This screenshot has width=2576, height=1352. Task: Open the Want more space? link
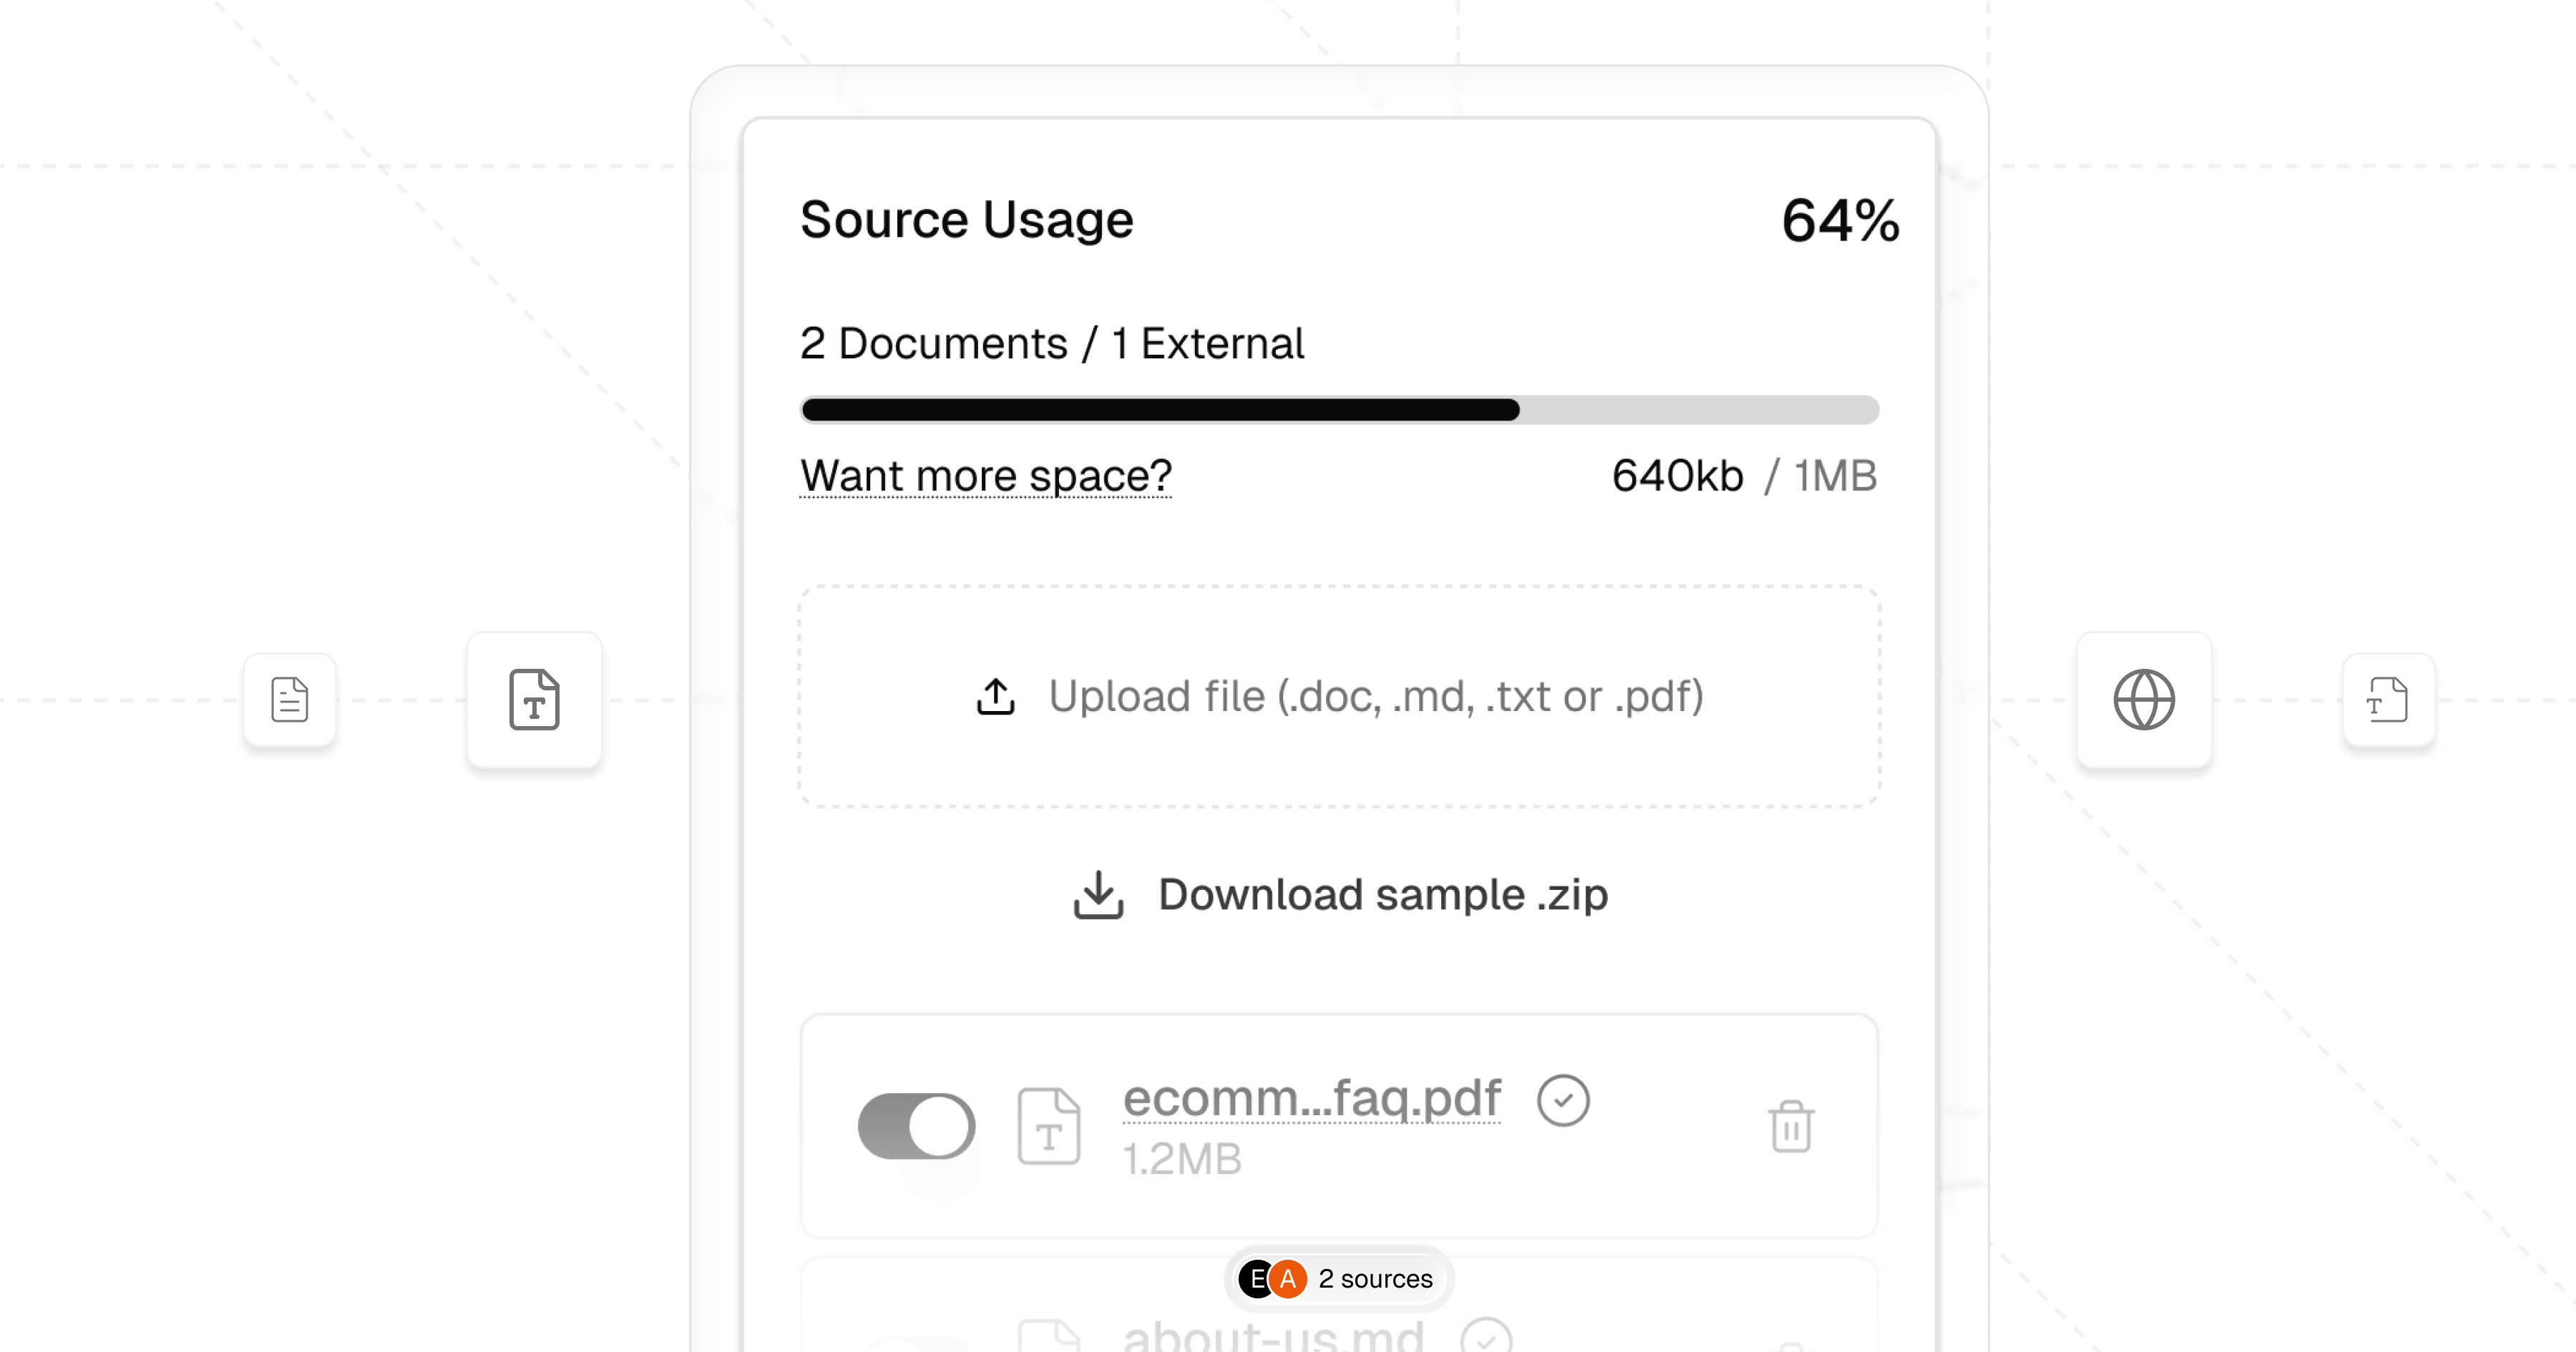[x=985, y=477]
